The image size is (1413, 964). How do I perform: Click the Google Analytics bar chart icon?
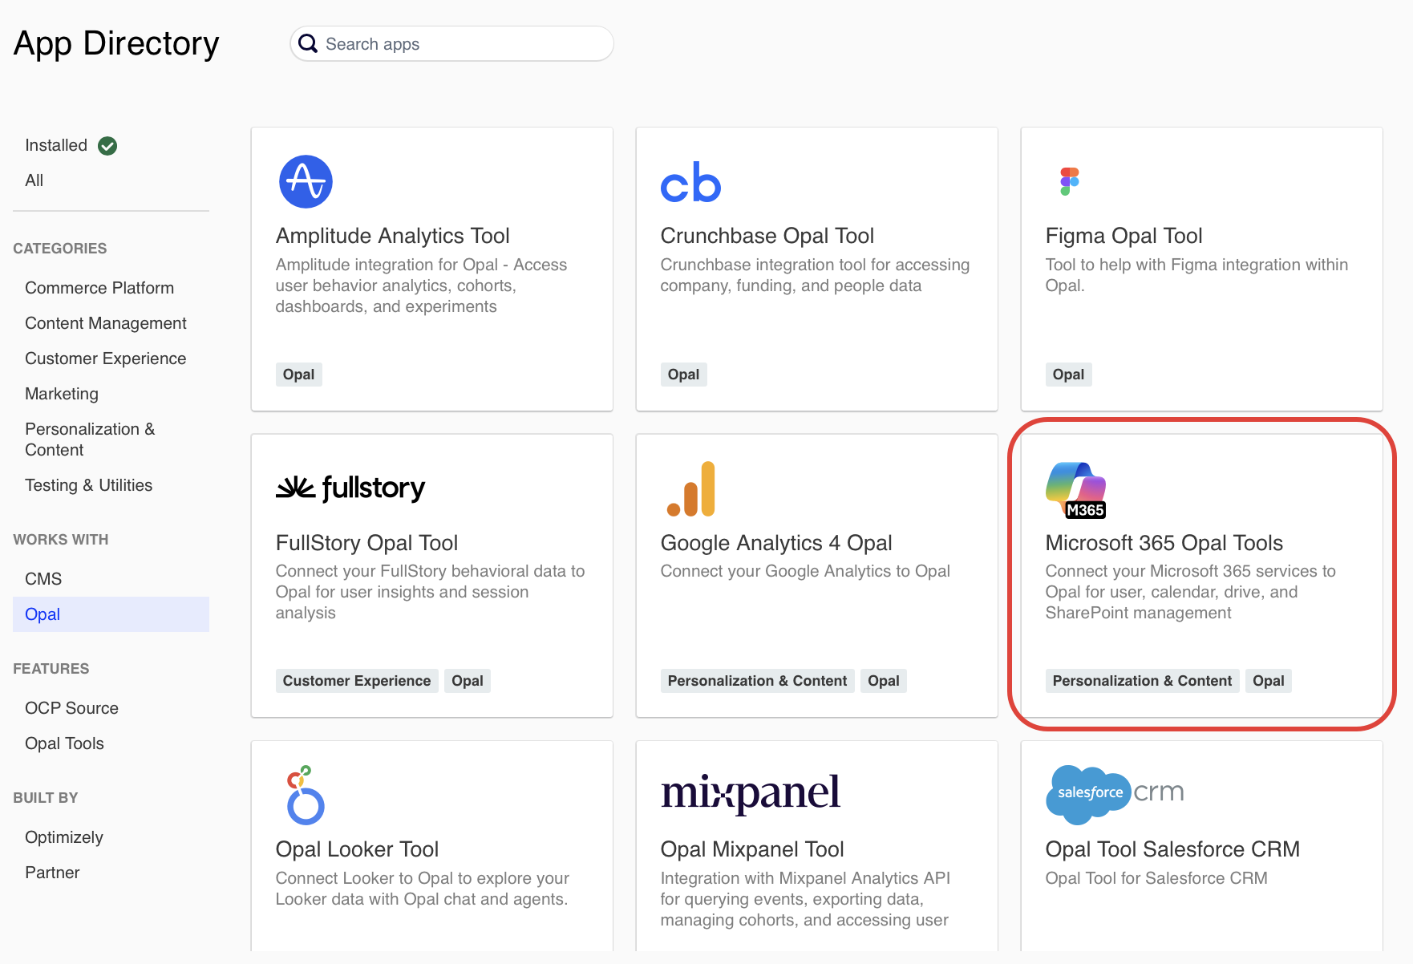(691, 488)
